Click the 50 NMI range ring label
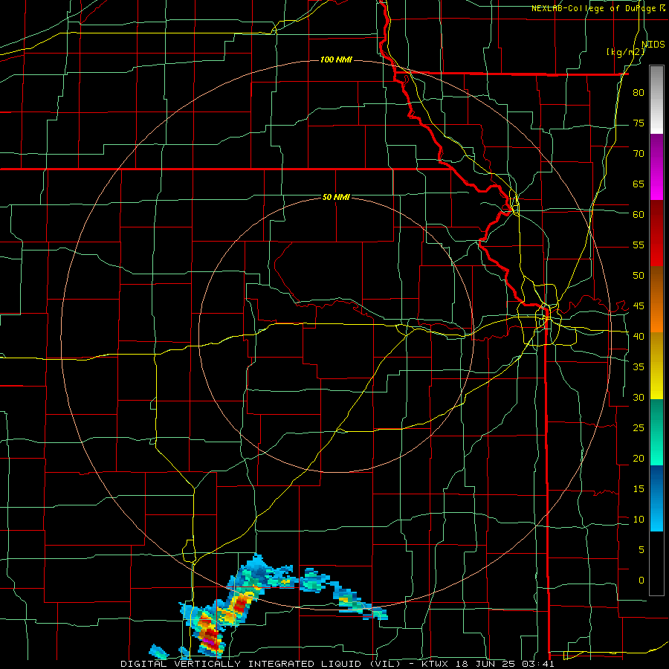The height and width of the screenshot is (669, 669). [x=336, y=197]
